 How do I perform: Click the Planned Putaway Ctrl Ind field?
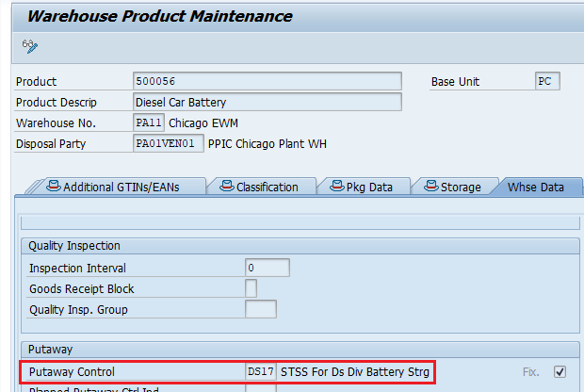[x=261, y=387]
